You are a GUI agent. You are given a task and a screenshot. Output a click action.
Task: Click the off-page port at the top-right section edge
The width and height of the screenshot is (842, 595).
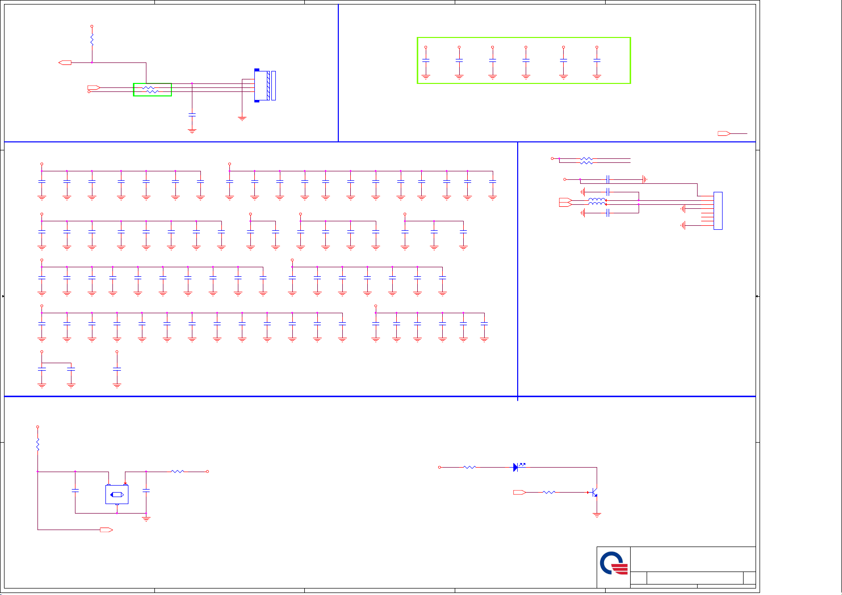coord(724,133)
